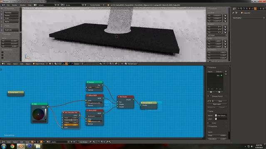The width and height of the screenshot is (266, 149).
Task: Select the world shader icon in node header
Action: pyautogui.click(x=44, y=142)
